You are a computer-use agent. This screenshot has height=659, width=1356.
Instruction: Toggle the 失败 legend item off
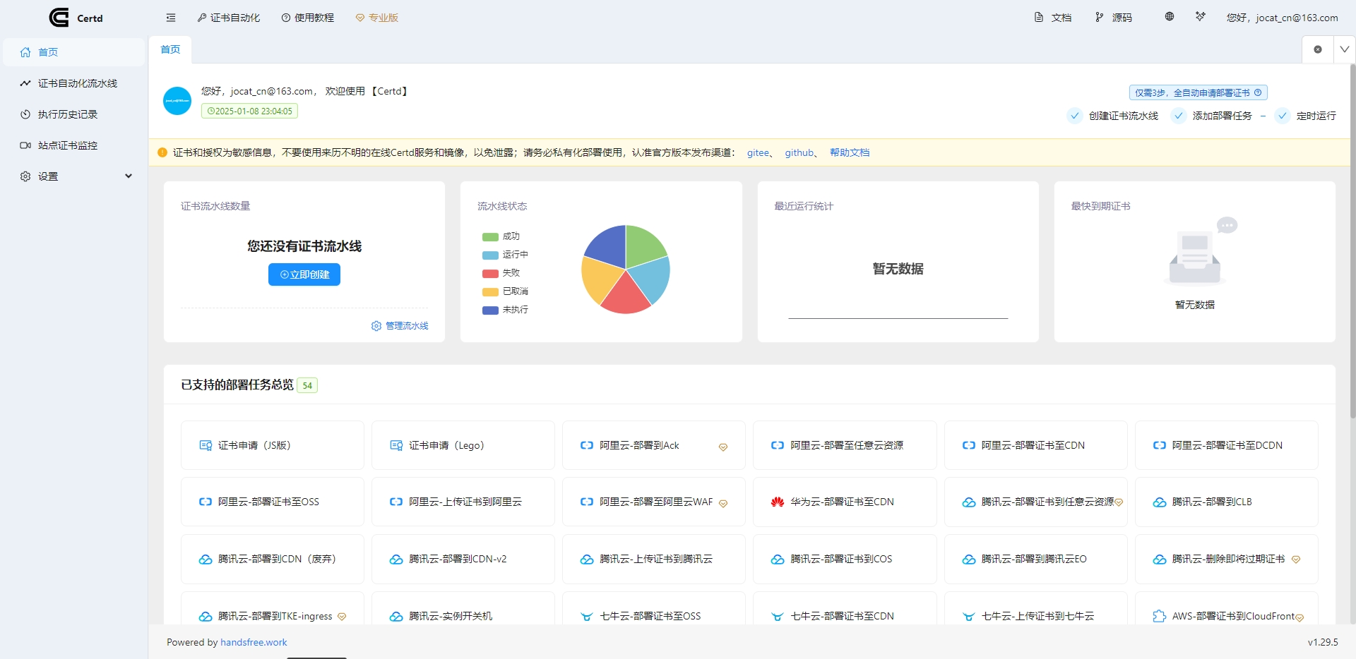(x=501, y=273)
